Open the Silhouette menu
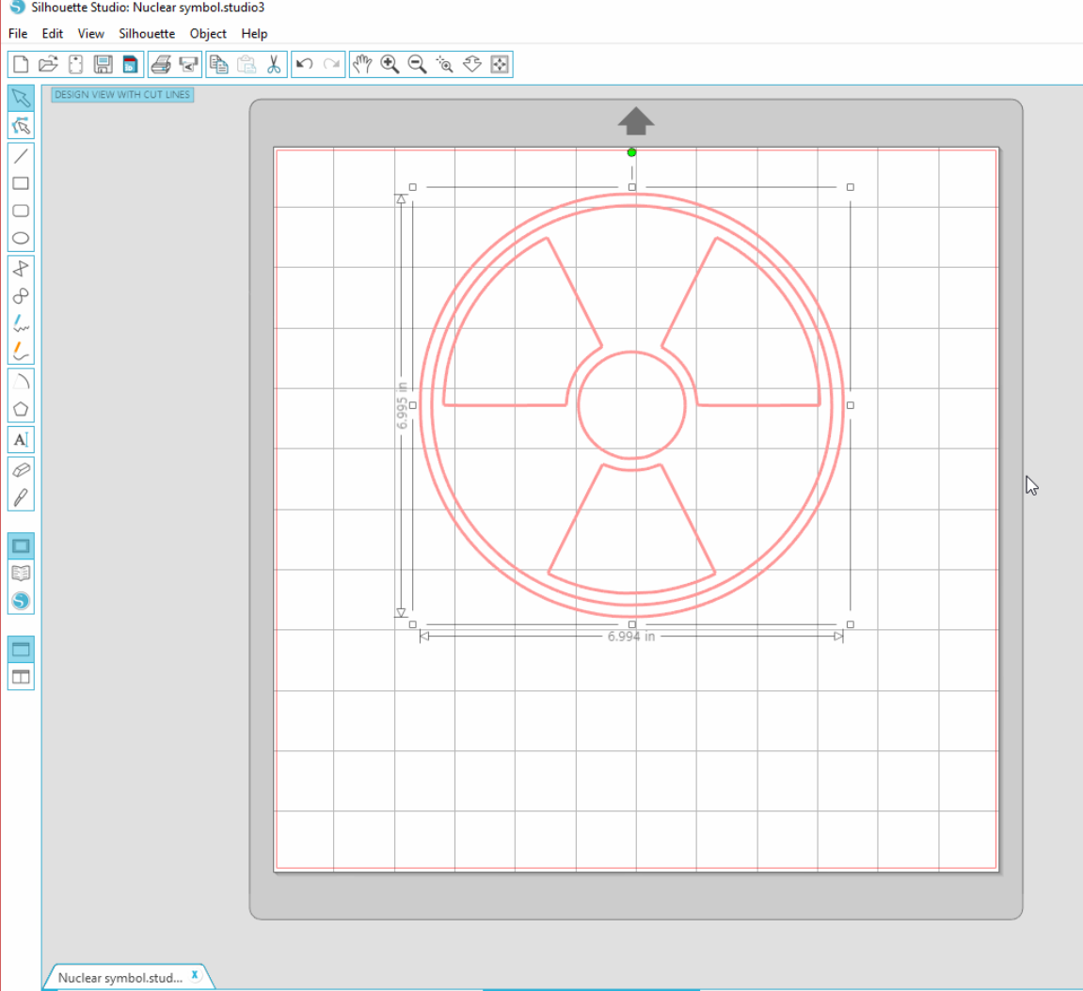Viewport: 1083px width, 991px height. (147, 33)
